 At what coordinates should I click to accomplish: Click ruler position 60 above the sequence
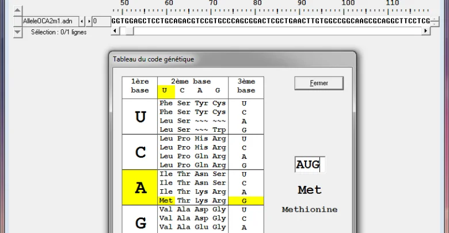169,3
